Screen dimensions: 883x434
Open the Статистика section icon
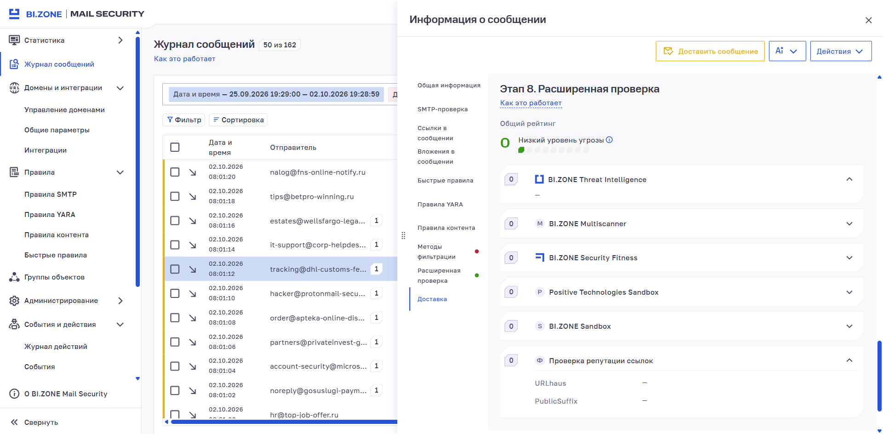14,40
